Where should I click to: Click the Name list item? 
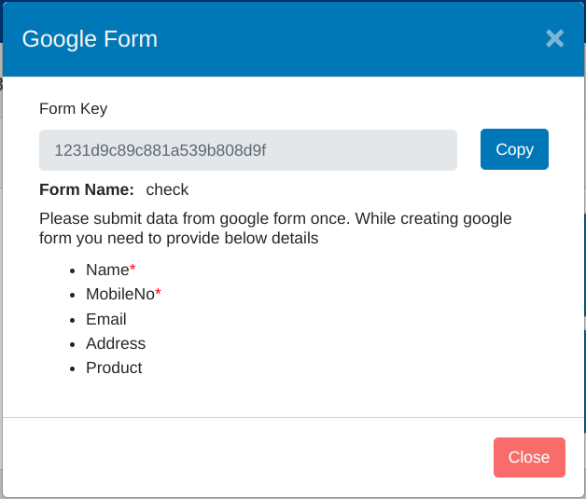pos(106,270)
